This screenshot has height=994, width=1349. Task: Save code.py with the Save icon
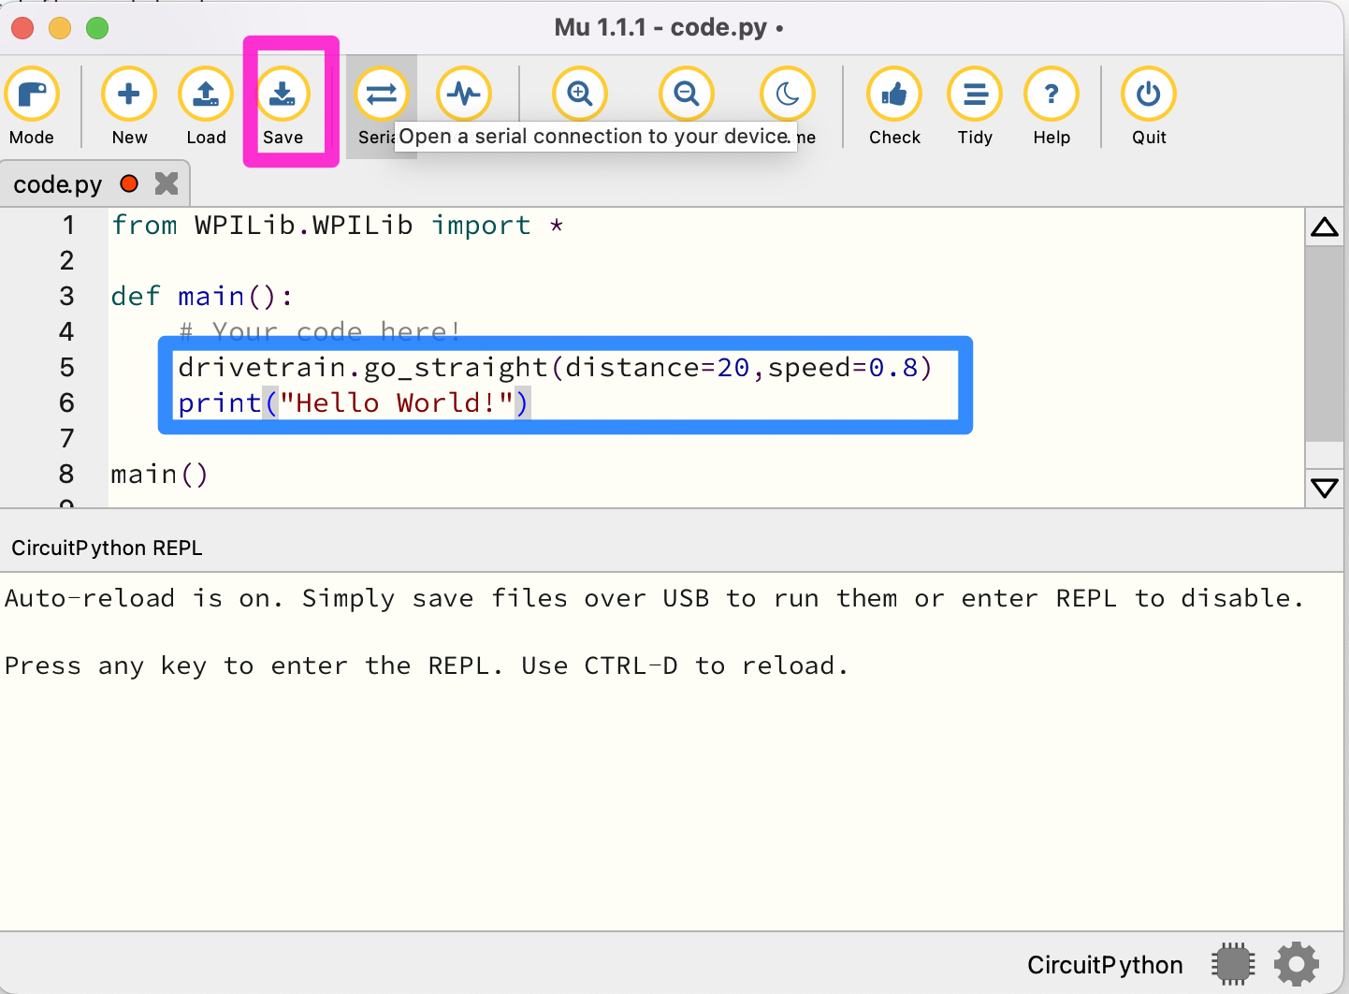pyautogui.click(x=283, y=94)
